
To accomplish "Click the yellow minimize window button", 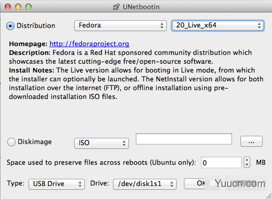I will click(x=18, y=7).
